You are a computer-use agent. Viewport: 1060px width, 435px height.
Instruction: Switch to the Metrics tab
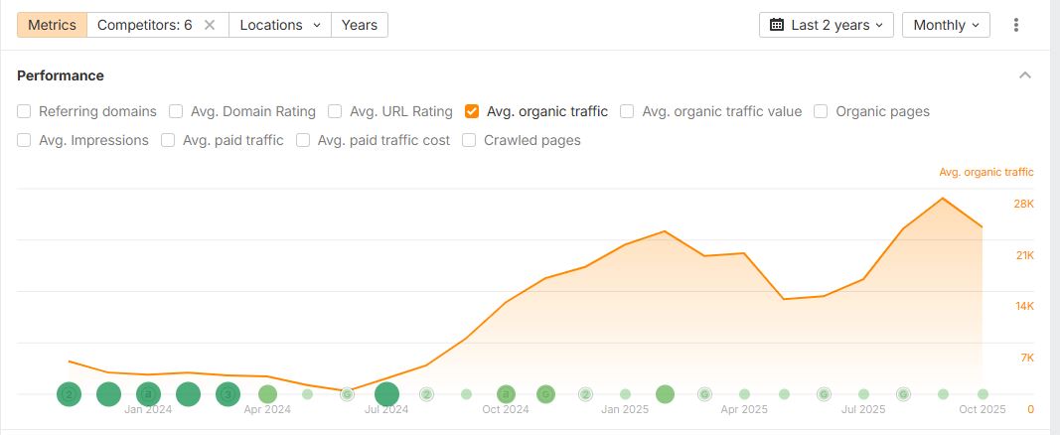click(52, 25)
